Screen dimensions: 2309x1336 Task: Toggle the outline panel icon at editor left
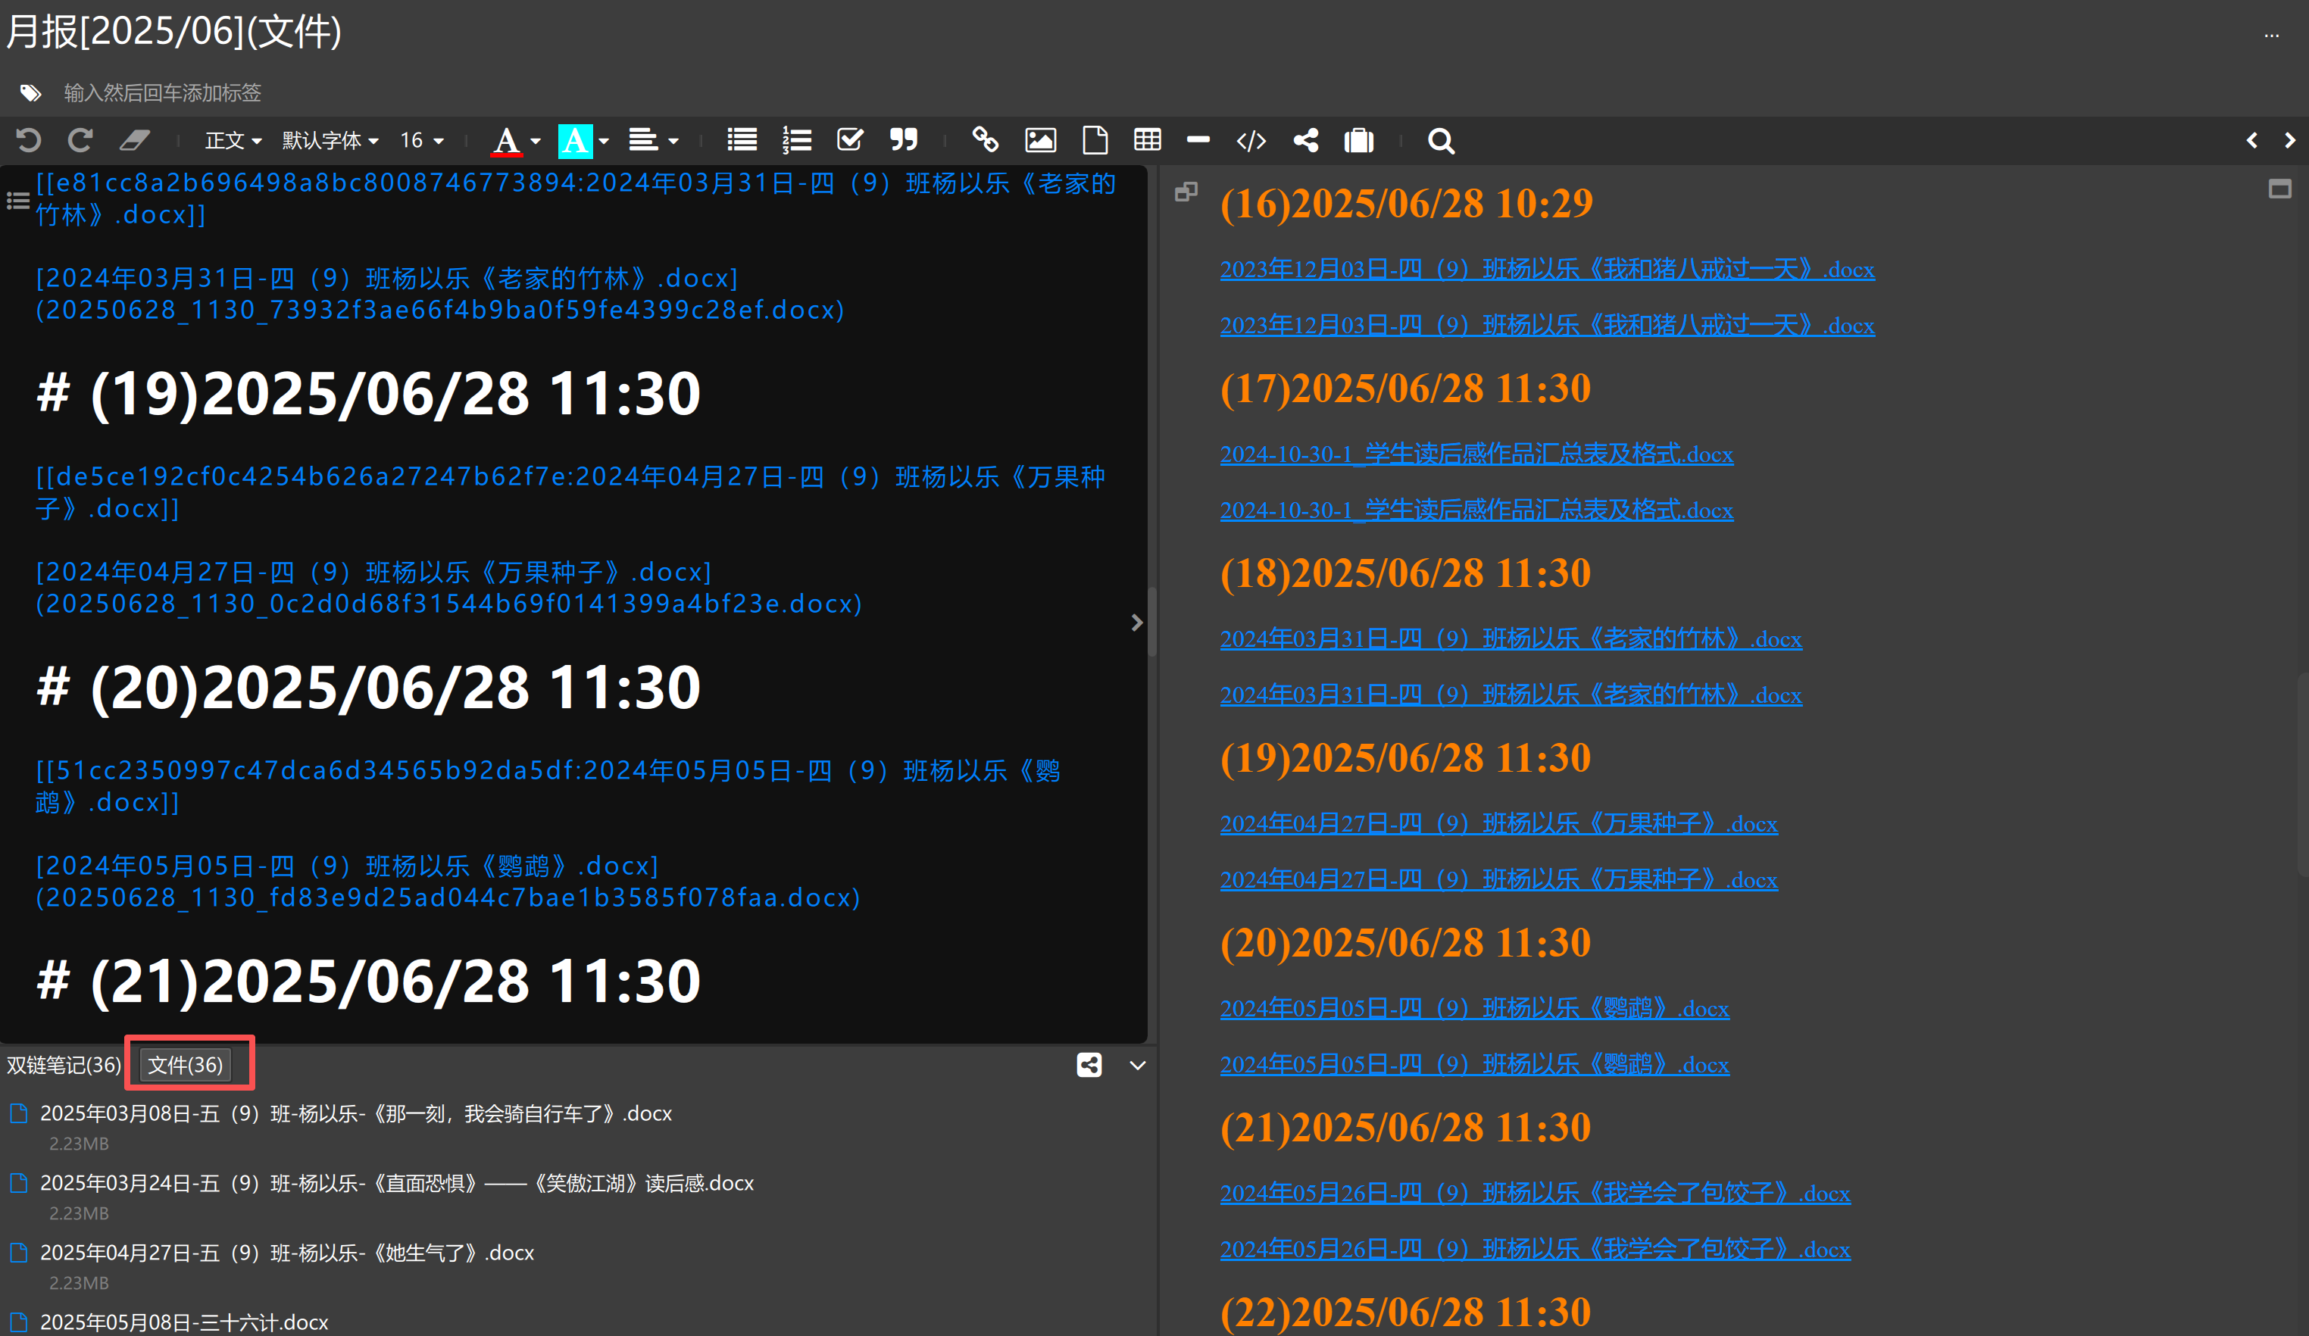18,201
